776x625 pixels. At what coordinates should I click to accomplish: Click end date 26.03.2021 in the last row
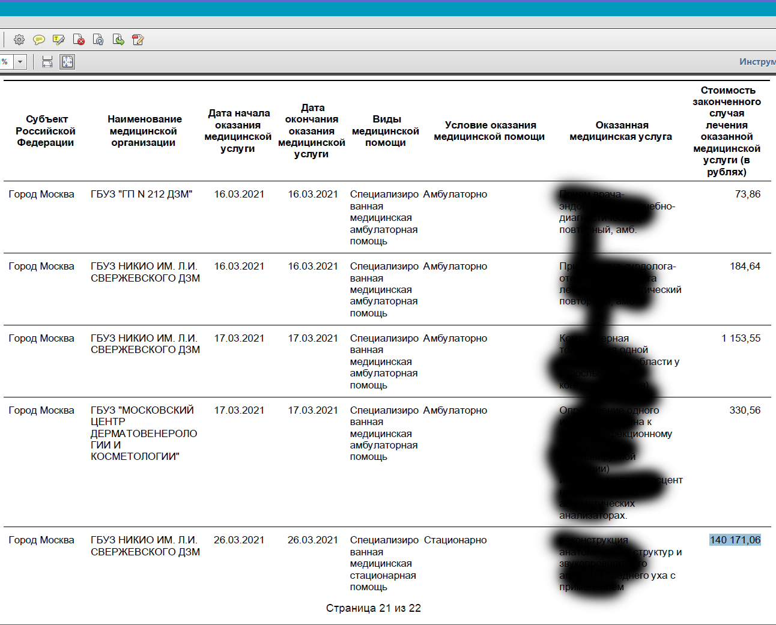(x=313, y=540)
